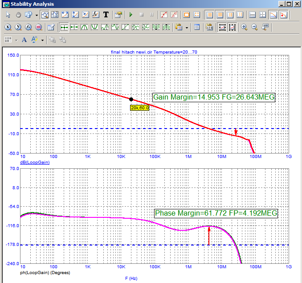The width and height of the screenshot is (302, 283).
Task: Toggle the Gain Margin display button
Action: coord(273,15)
